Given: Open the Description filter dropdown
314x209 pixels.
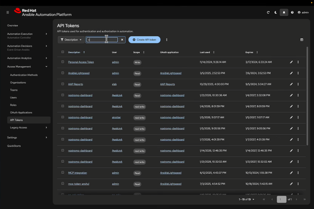Looking at the screenshot, I should point(71,40).
